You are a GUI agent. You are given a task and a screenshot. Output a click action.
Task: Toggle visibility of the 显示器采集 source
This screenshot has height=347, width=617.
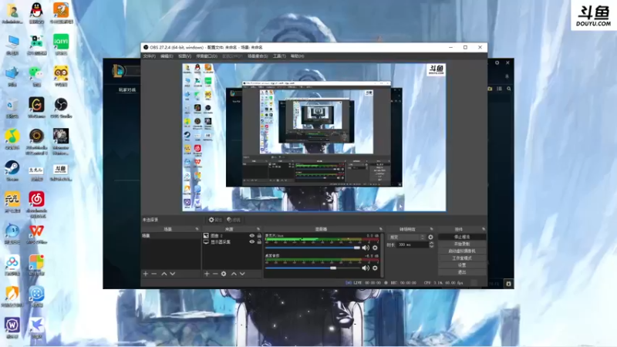[x=252, y=242]
